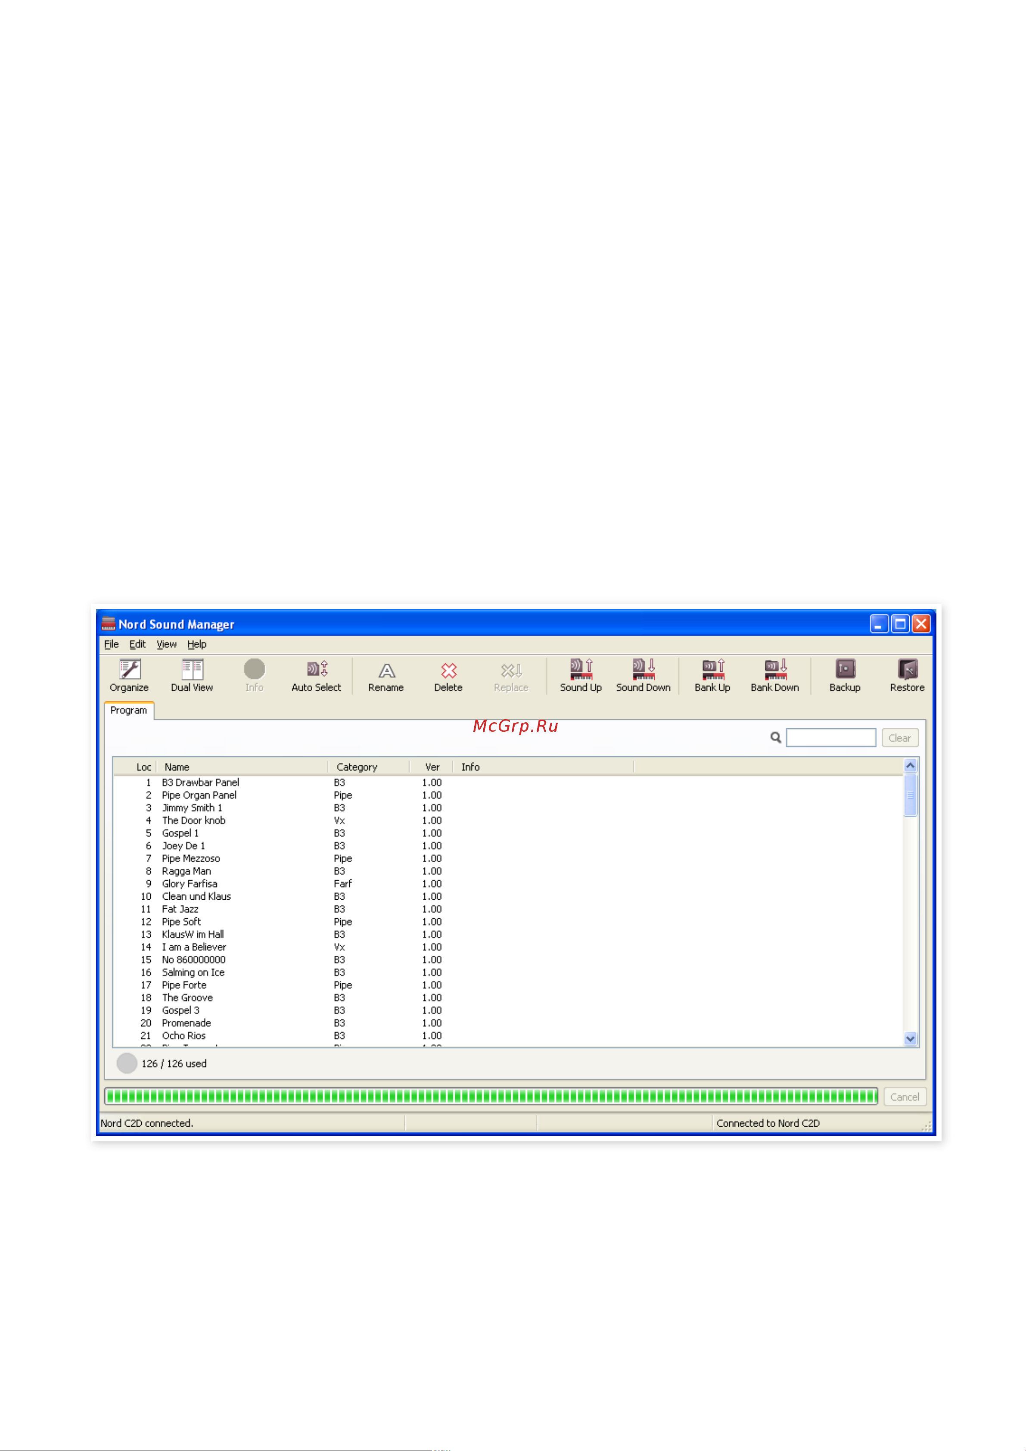Click the Nord Sound Manager title icon

pyautogui.click(x=109, y=624)
